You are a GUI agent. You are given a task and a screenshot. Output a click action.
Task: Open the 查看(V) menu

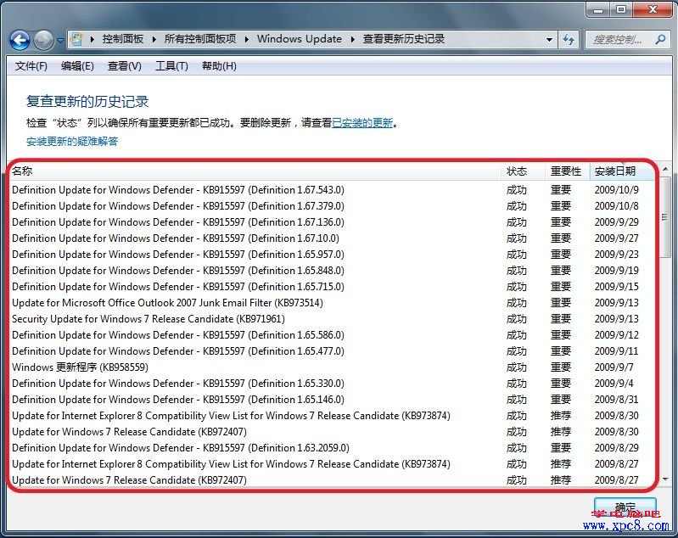(124, 66)
